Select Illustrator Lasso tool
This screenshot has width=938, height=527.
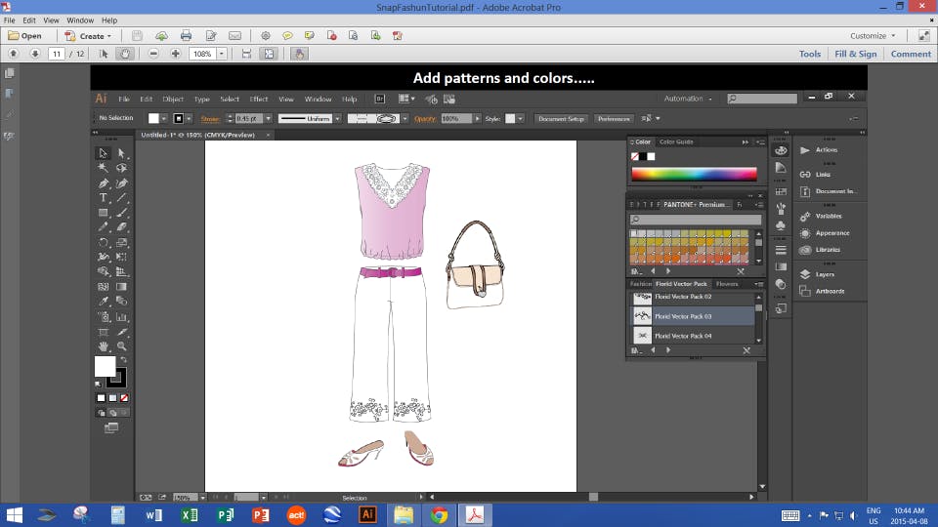tap(121, 169)
